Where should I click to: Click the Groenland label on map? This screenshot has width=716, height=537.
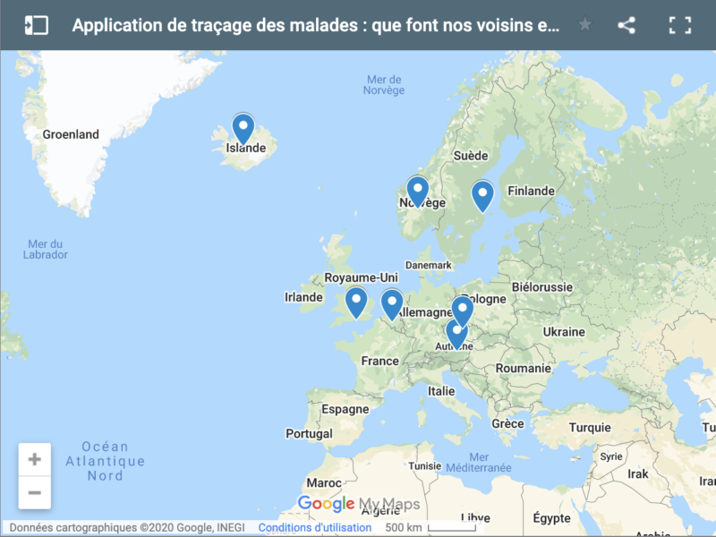click(x=71, y=134)
